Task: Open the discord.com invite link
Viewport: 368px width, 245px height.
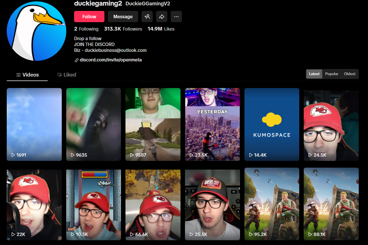Action: [x=111, y=60]
